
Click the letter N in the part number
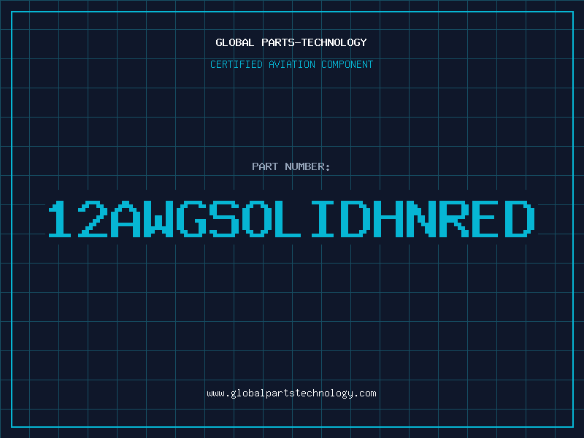coord(423,219)
